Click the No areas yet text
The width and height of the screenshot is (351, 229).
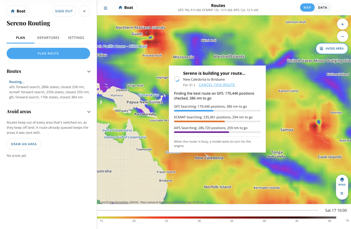point(17,156)
